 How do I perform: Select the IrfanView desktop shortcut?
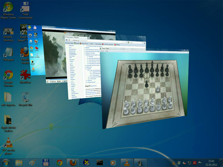[26, 77]
